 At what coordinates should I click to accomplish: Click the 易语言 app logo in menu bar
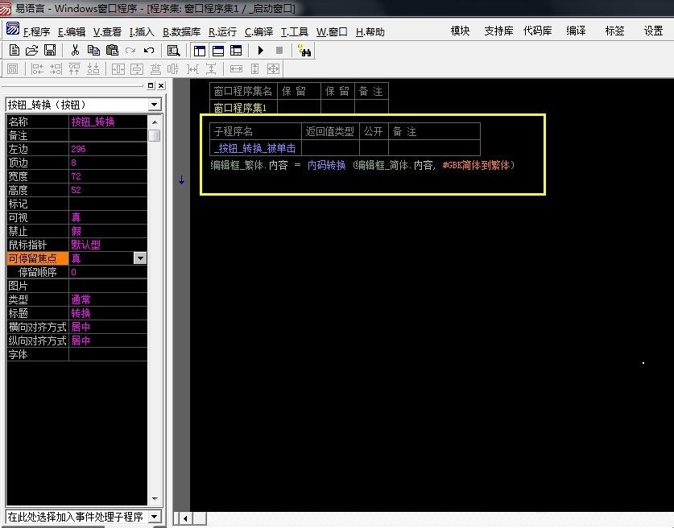13,29
